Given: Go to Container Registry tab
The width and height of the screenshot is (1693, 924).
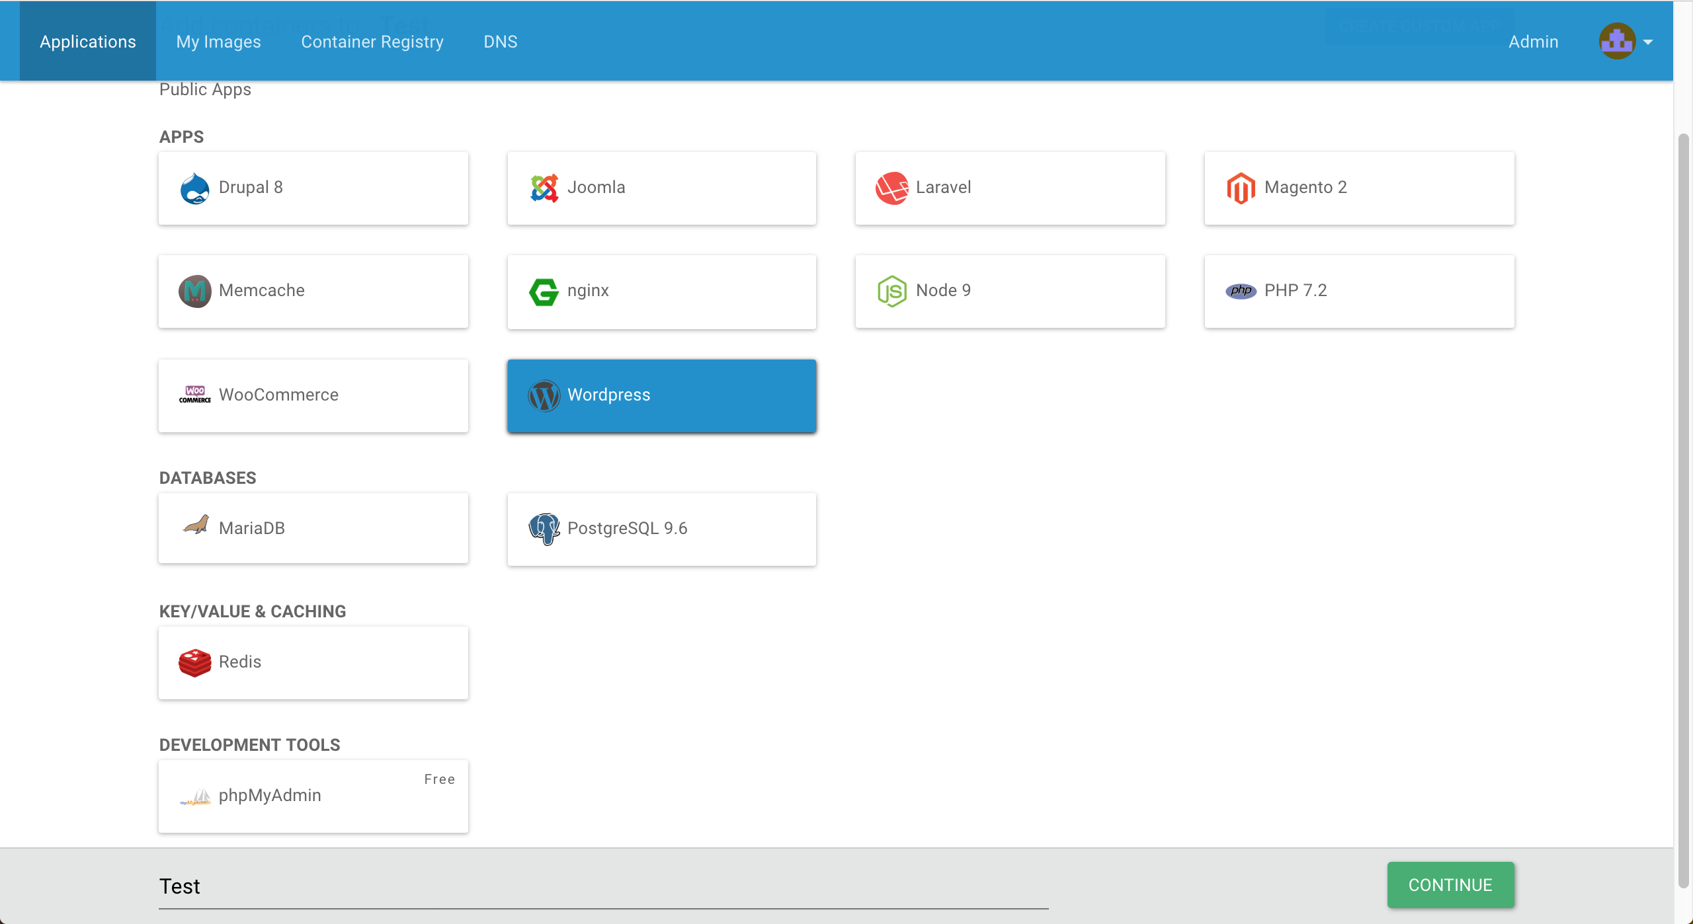Looking at the screenshot, I should pyautogui.click(x=372, y=42).
